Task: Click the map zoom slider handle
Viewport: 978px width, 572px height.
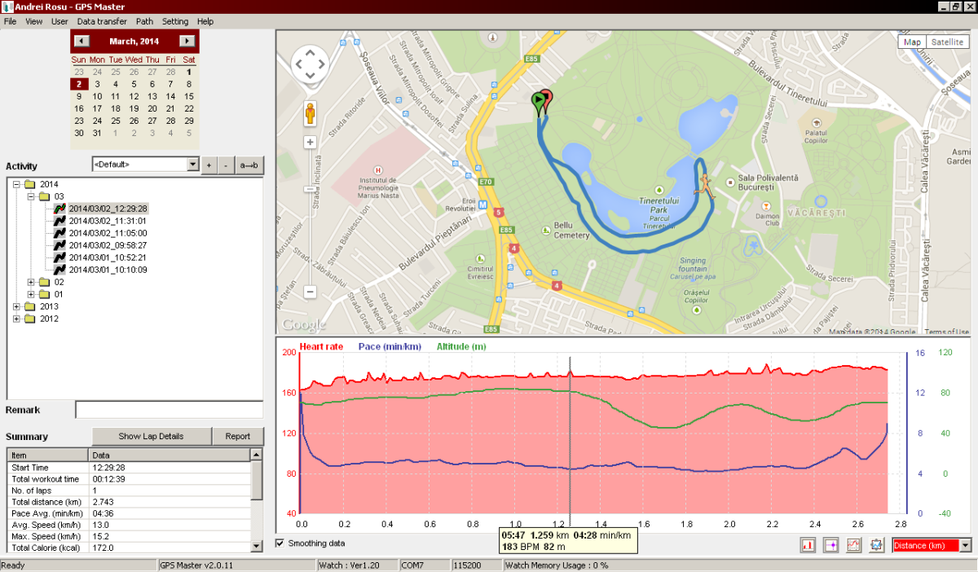Action: tap(310, 189)
